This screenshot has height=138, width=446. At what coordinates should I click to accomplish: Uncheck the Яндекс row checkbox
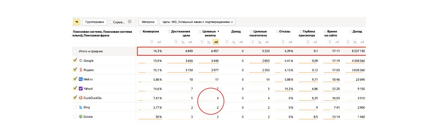75,70
